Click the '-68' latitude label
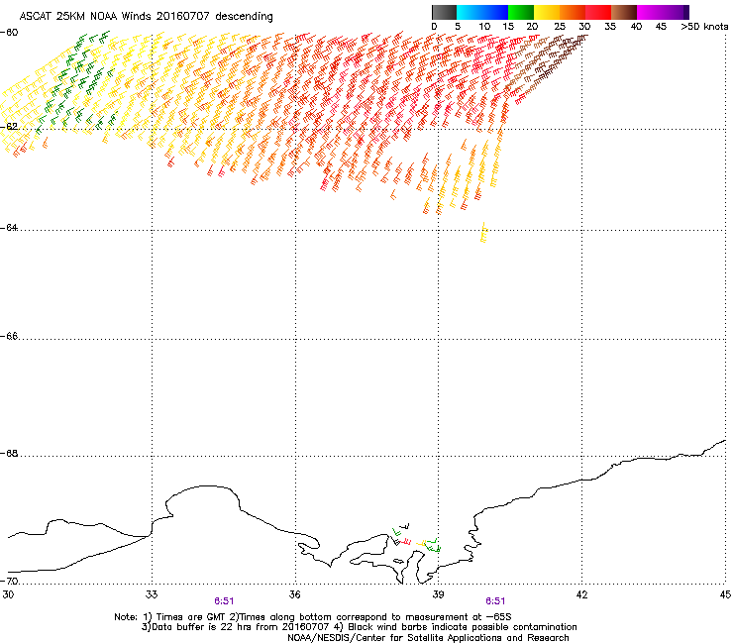 click(x=9, y=453)
